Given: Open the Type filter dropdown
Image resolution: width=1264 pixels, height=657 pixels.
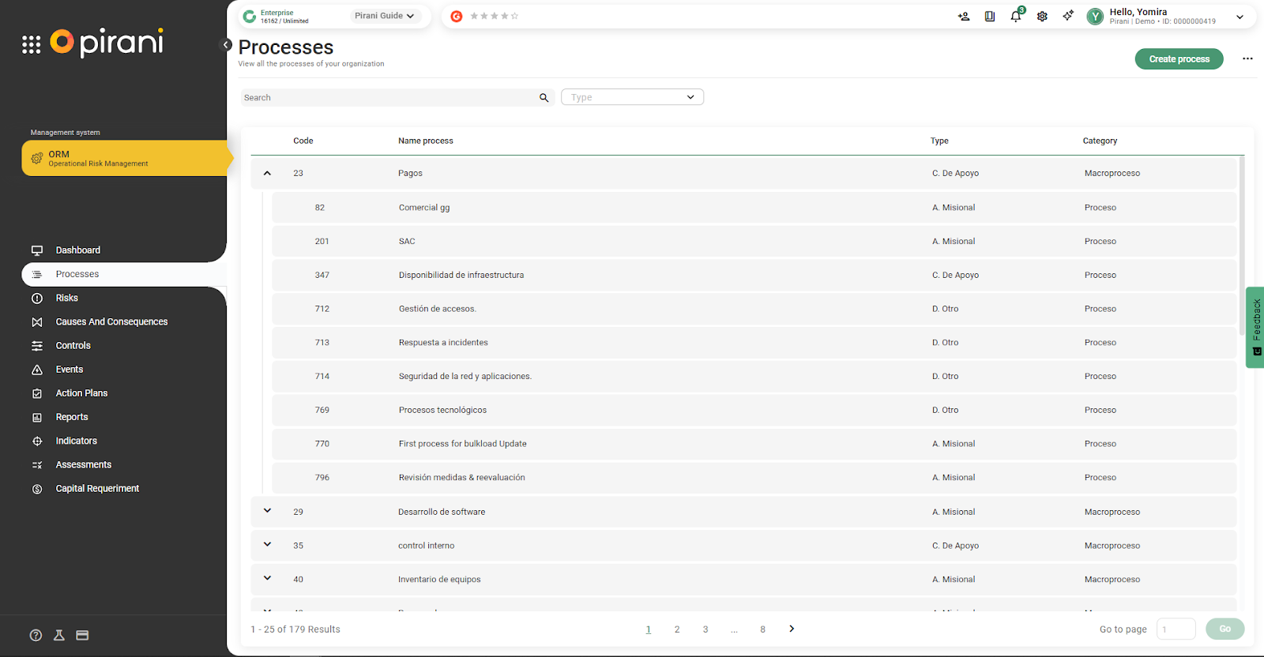Looking at the screenshot, I should coord(632,97).
